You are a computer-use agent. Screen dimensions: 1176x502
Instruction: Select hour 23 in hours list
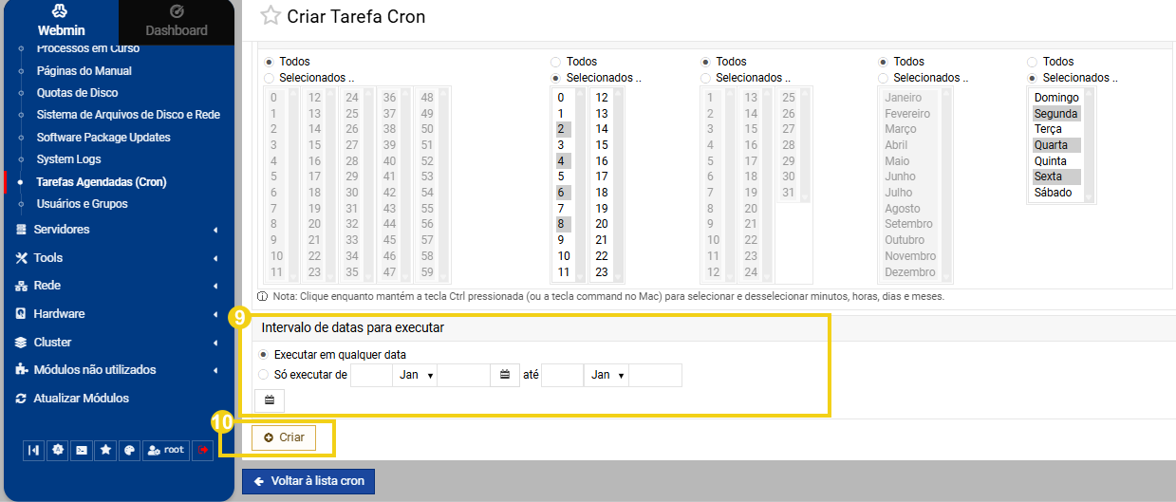click(x=601, y=272)
